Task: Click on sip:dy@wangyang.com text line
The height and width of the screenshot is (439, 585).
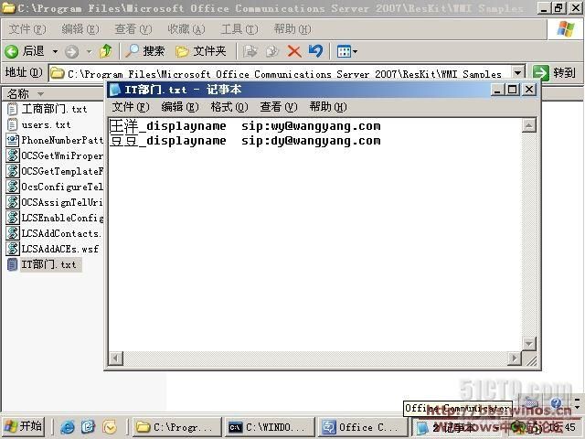Action: (311, 141)
